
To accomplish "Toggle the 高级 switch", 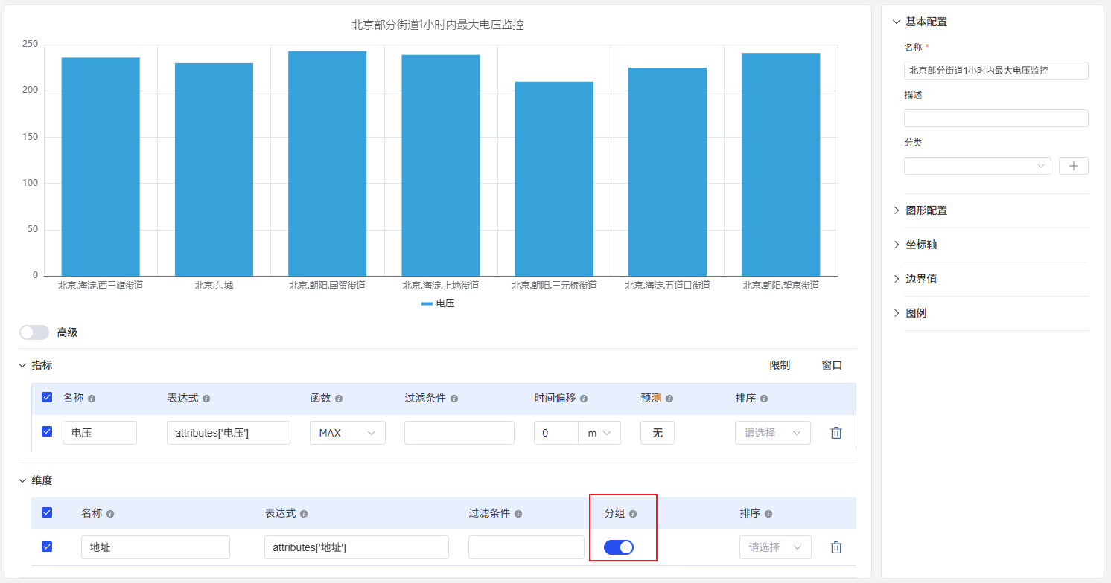I will 34,332.
